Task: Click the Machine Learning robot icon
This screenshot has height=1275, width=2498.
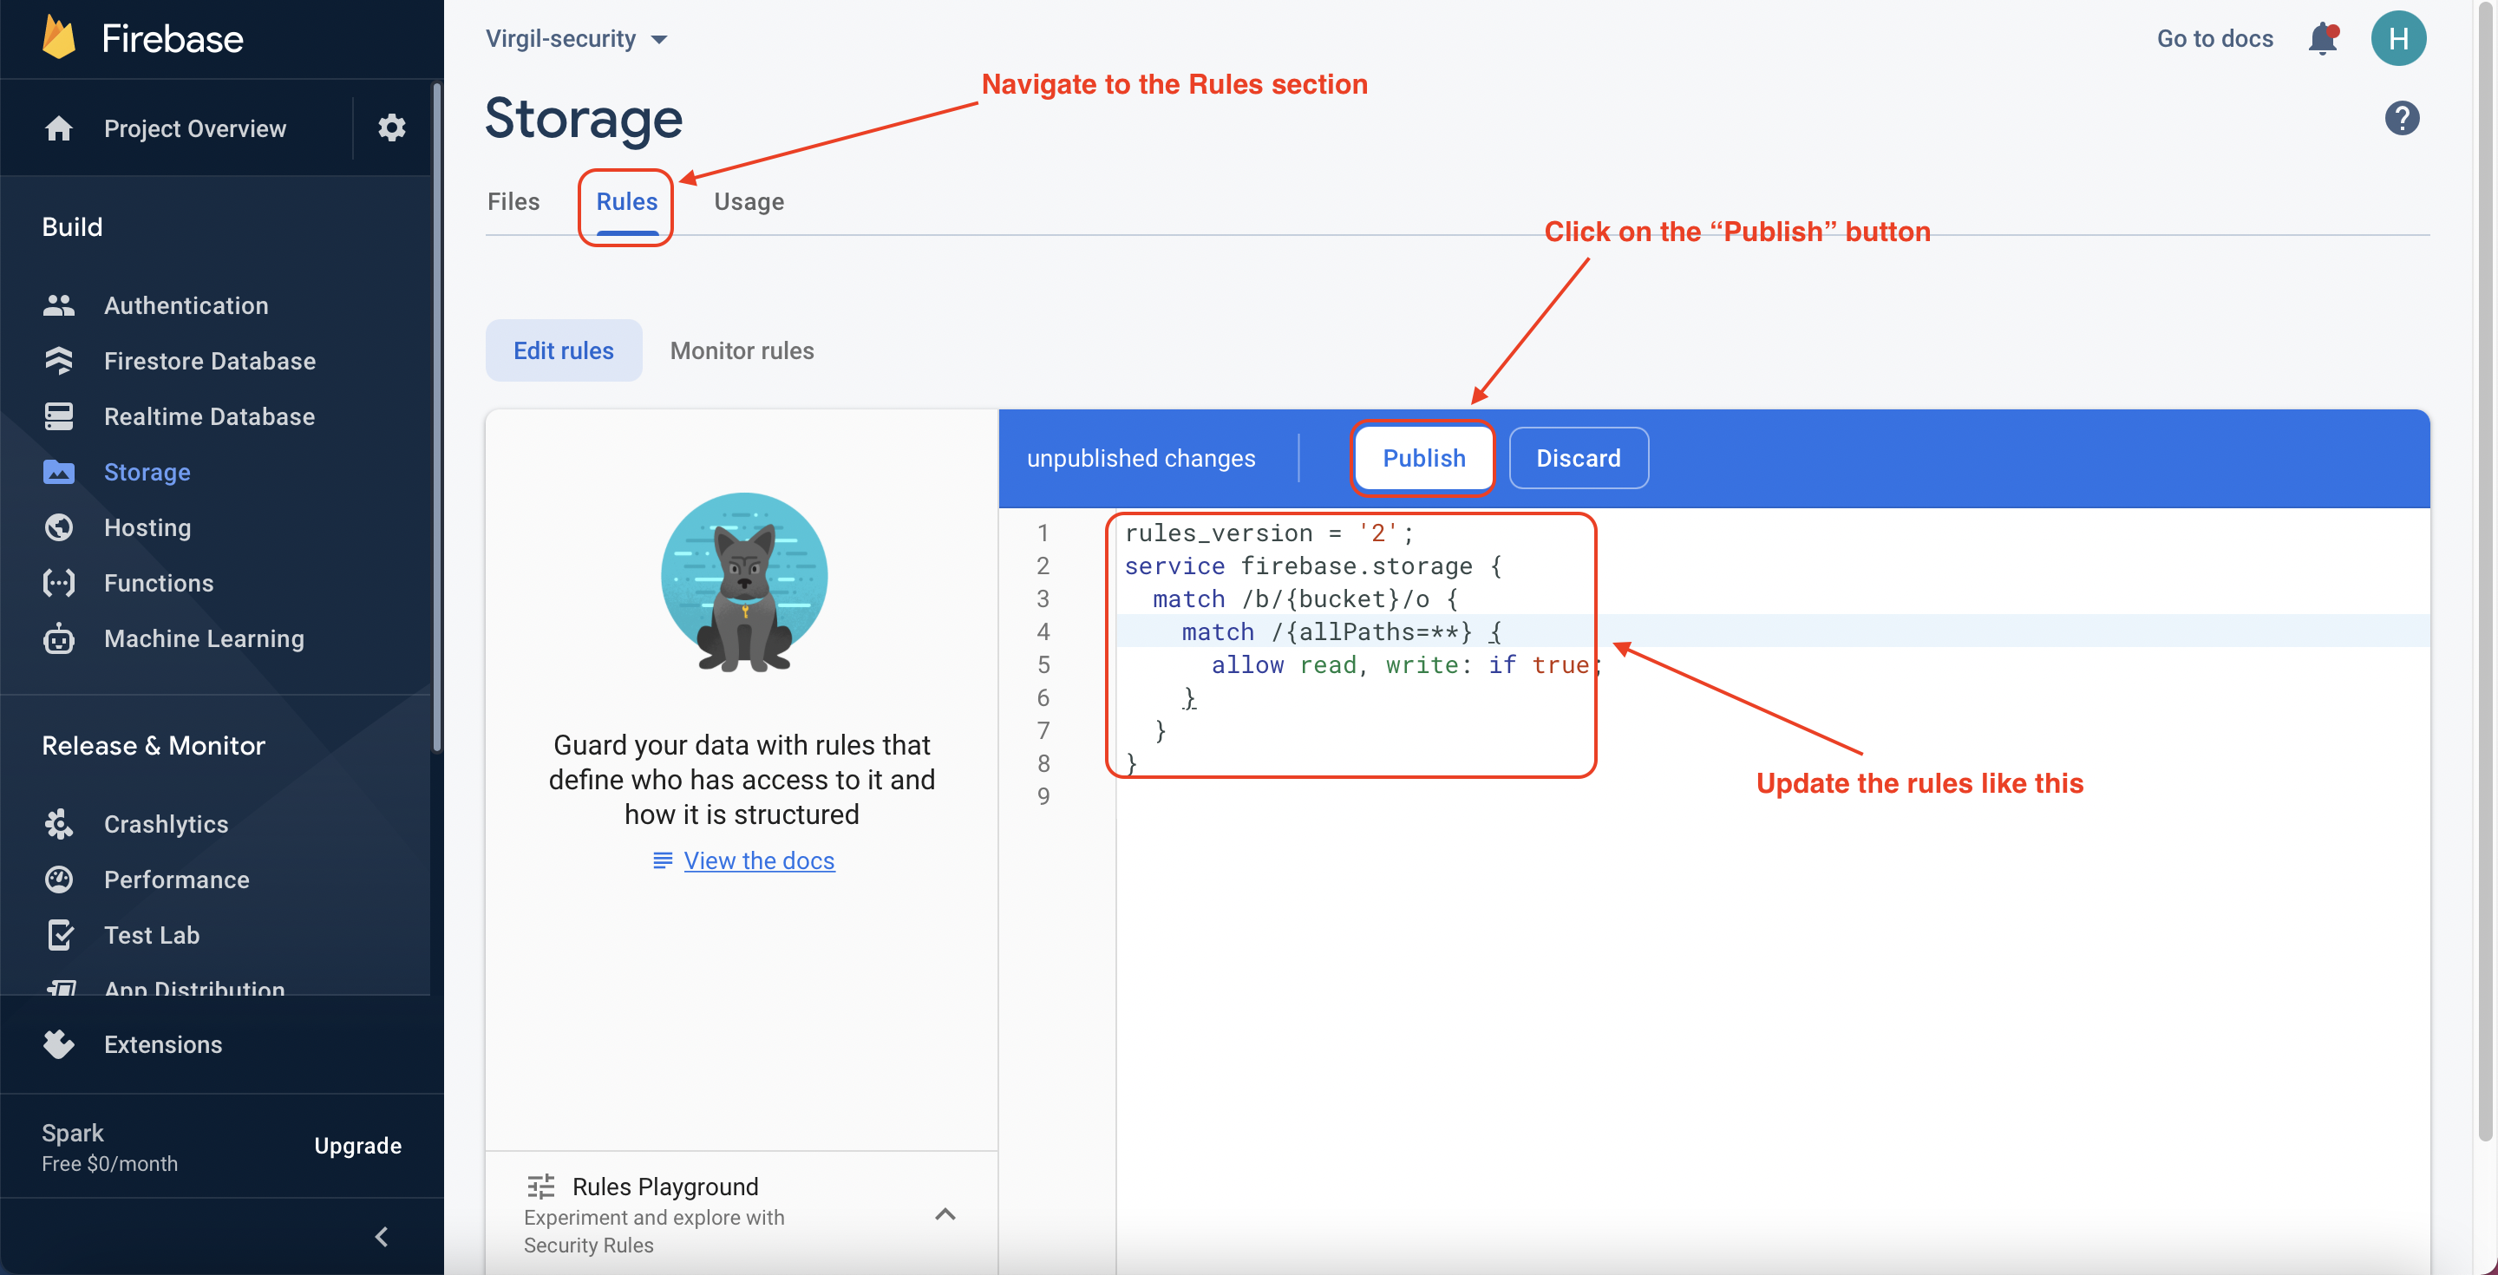Action: tap(59, 638)
